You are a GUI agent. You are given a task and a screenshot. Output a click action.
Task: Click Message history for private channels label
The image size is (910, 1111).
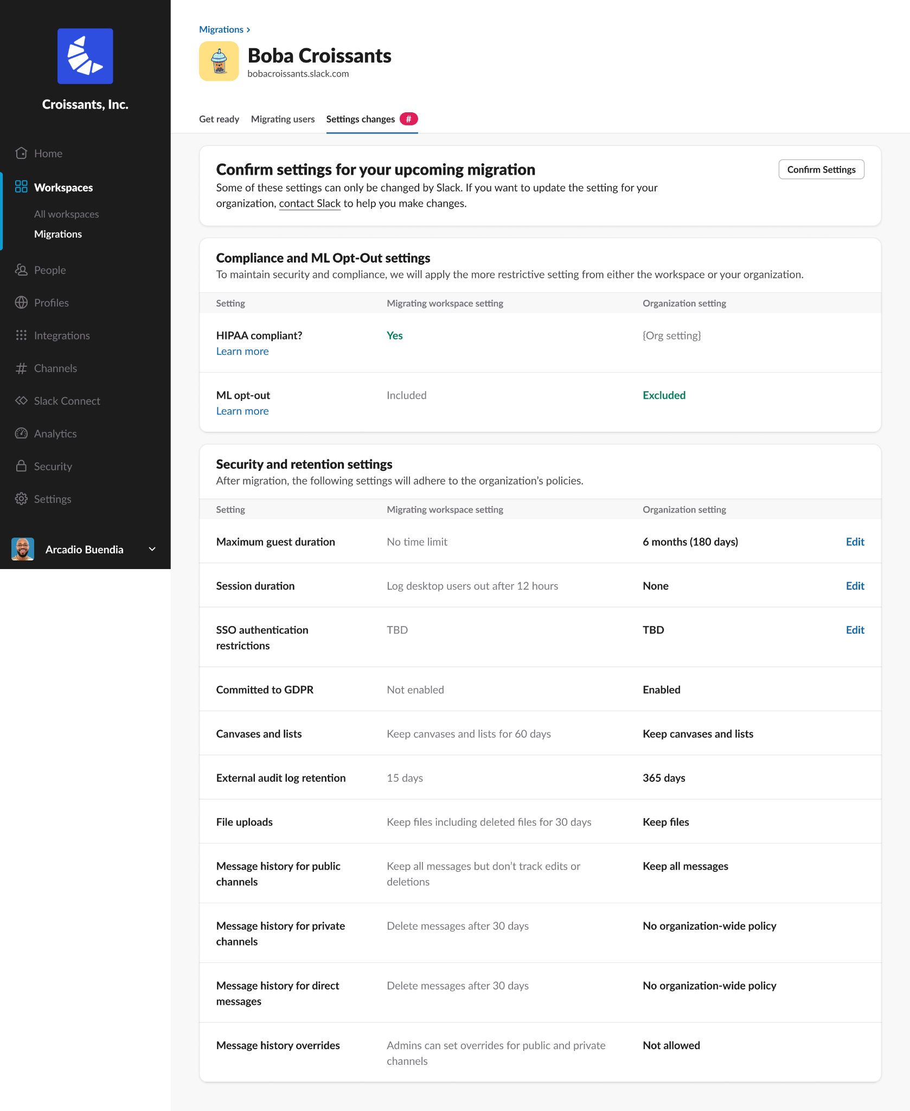click(x=280, y=934)
